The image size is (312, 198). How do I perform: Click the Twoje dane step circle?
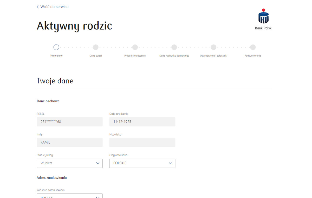pyautogui.click(x=56, y=47)
